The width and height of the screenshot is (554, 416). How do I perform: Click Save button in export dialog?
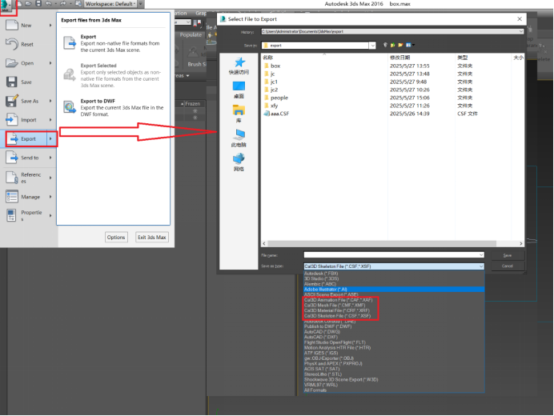(x=508, y=255)
